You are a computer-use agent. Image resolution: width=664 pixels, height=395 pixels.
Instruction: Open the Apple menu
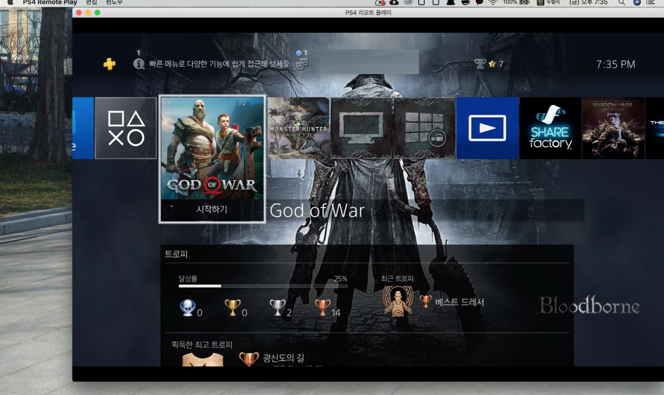(x=11, y=3)
